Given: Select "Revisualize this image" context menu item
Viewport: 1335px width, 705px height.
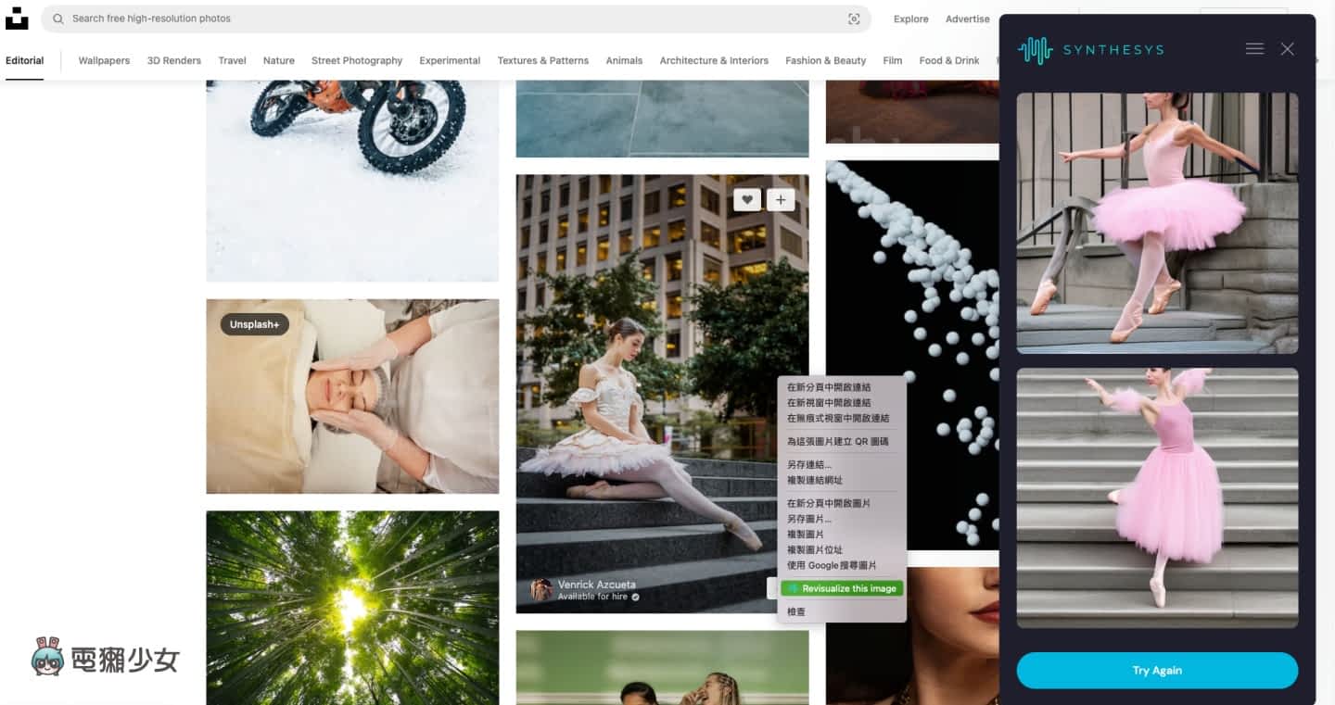Looking at the screenshot, I should [842, 588].
